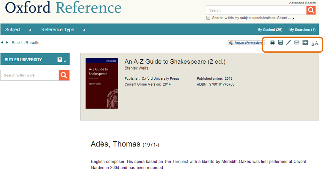The width and height of the screenshot is (323, 176).
Task: Click the eISBN 9780191740763 text
Action: [215, 84]
